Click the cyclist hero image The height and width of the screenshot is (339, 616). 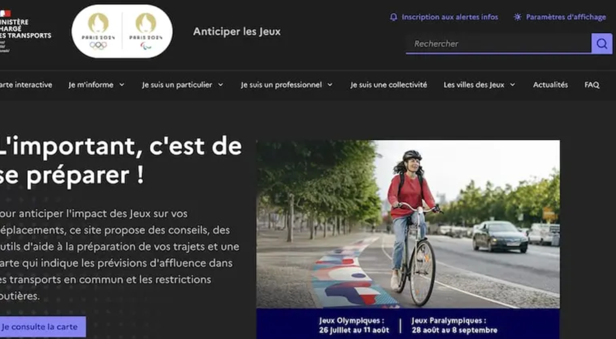[x=408, y=224]
